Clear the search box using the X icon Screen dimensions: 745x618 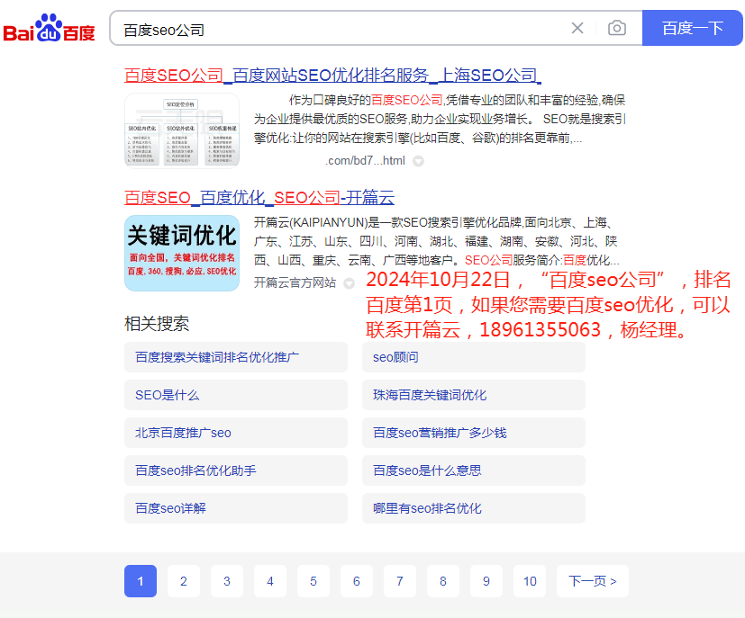tap(577, 28)
